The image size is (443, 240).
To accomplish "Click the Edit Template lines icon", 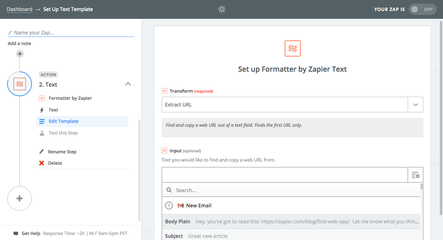I will pyautogui.click(x=42, y=121).
